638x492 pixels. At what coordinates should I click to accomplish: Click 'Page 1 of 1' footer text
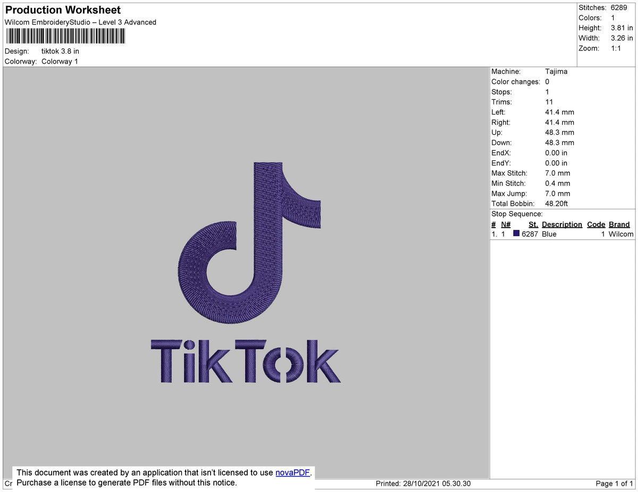614,484
